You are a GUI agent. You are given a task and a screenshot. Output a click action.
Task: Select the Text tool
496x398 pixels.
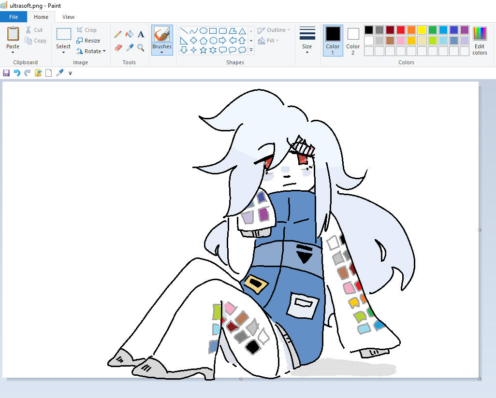pyautogui.click(x=141, y=34)
